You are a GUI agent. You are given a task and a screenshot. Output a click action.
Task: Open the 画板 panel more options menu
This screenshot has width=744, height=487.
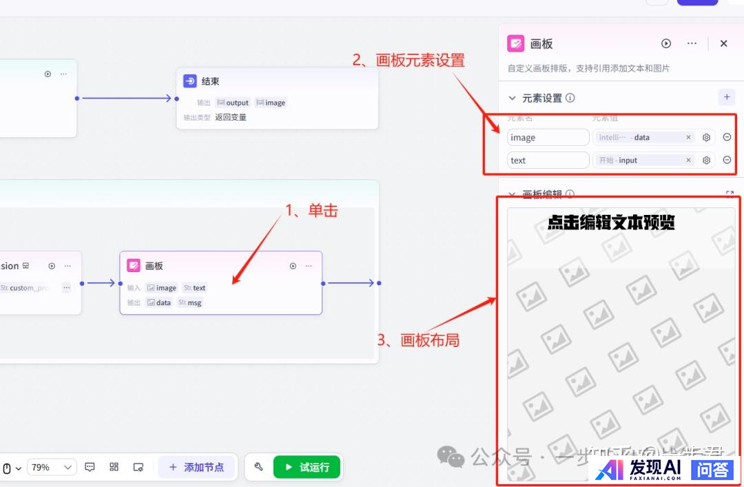tap(692, 43)
